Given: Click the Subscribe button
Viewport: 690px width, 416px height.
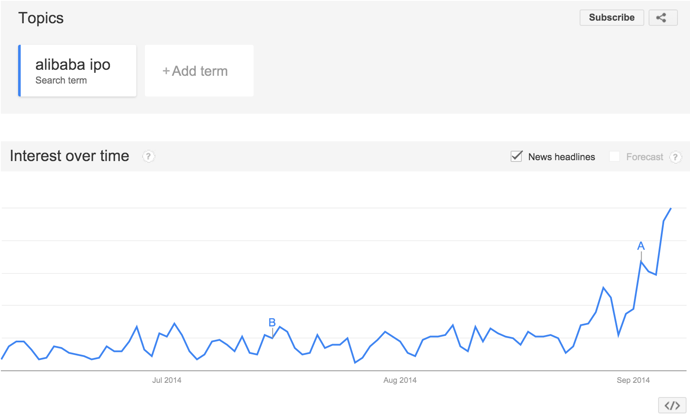Looking at the screenshot, I should [x=612, y=18].
